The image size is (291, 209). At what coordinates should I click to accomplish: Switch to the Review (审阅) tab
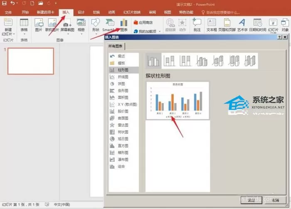coord(152,12)
